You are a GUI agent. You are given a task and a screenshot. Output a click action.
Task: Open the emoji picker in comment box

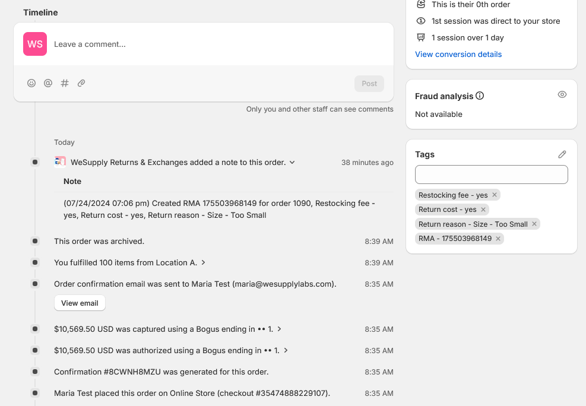click(31, 83)
